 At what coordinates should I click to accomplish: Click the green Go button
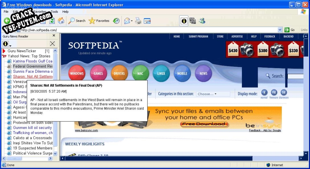click(290, 30)
